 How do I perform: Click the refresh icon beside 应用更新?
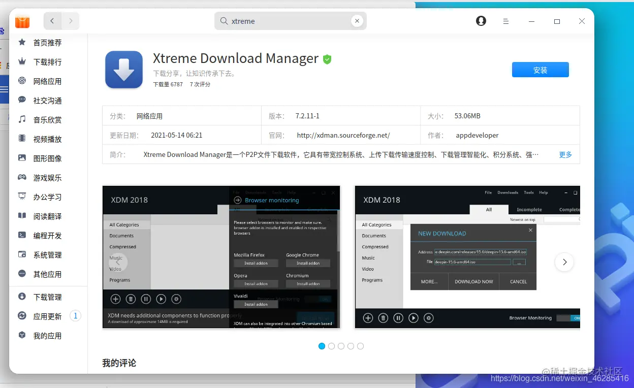[22, 316]
